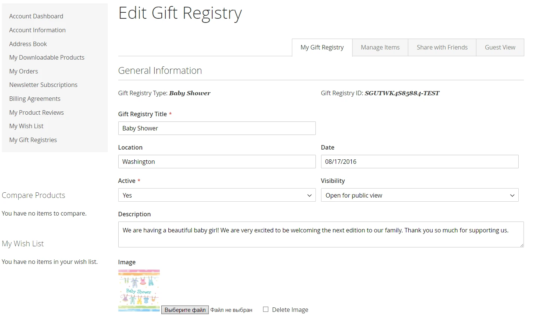View My Product Reviews
The image size is (537, 322).
(x=36, y=112)
